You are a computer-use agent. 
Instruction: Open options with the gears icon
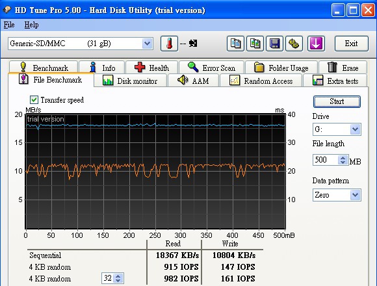[294, 44]
